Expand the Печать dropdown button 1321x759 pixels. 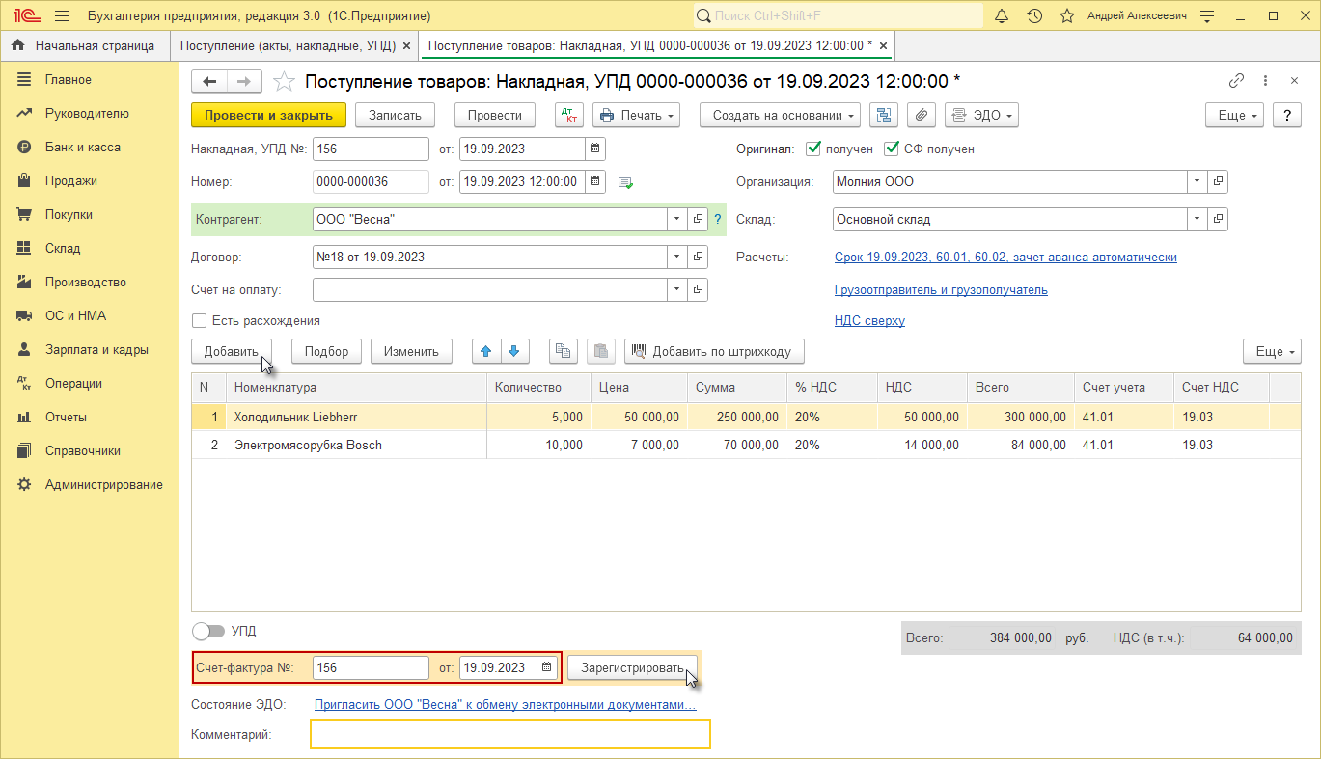636,115
